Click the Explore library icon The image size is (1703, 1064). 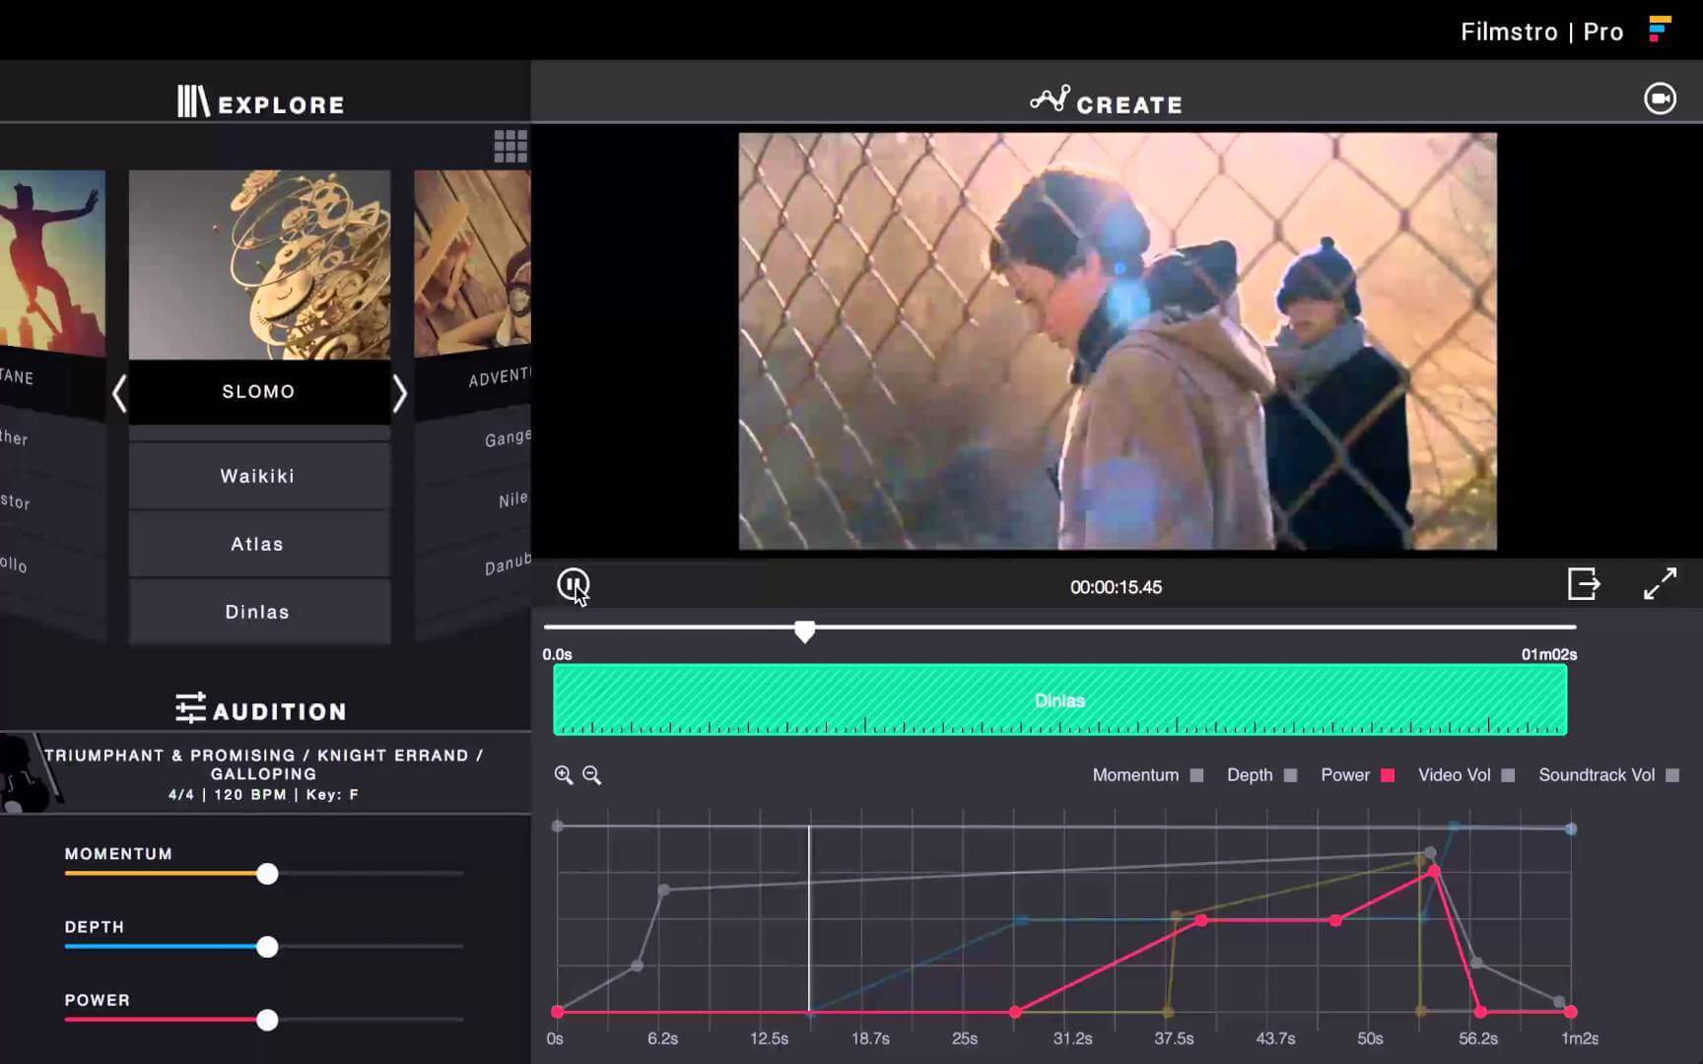(193, 101)
